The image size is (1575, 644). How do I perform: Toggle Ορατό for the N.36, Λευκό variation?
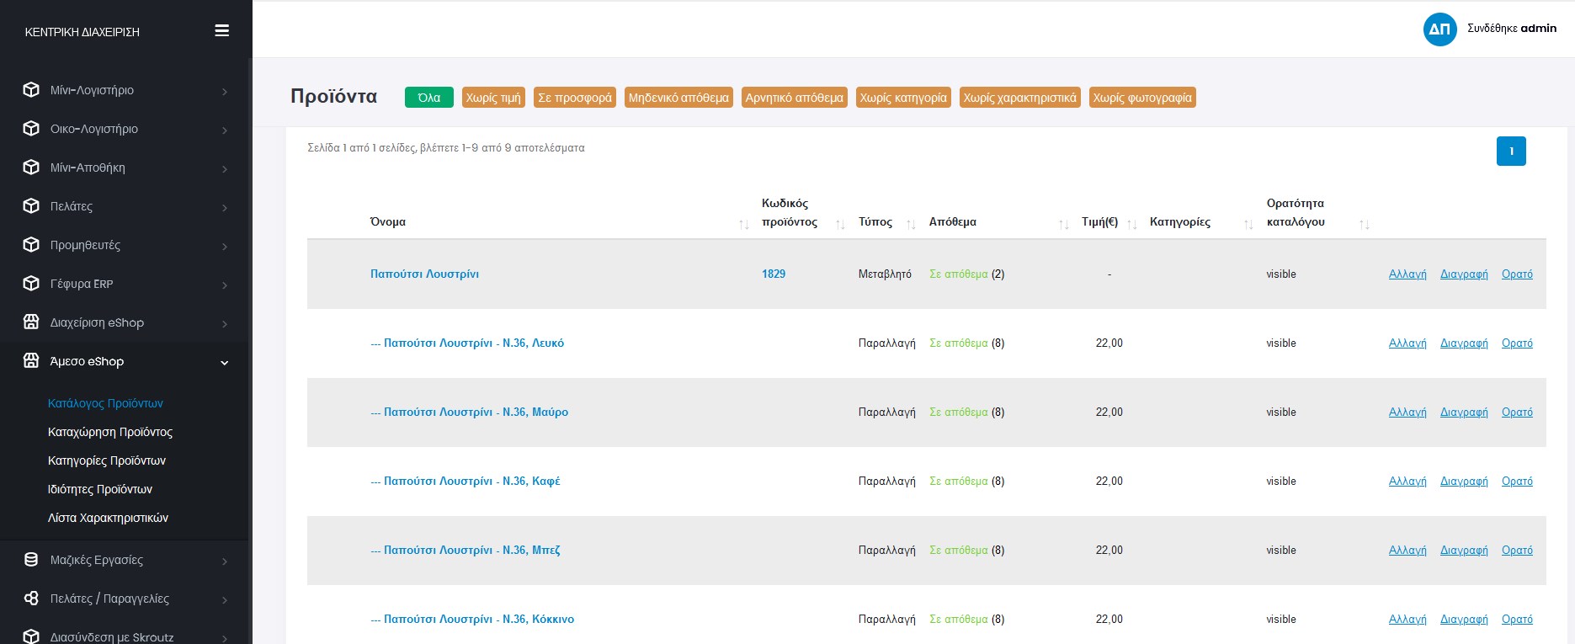coord(1516,343)
